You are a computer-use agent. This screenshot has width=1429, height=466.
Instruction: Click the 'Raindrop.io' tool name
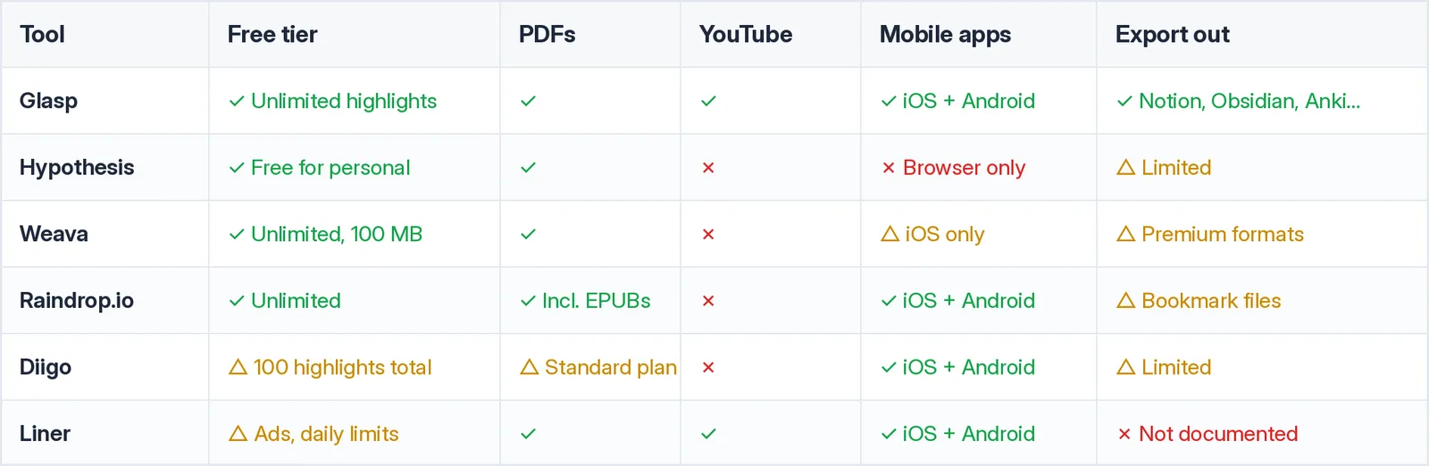(77, 301)
